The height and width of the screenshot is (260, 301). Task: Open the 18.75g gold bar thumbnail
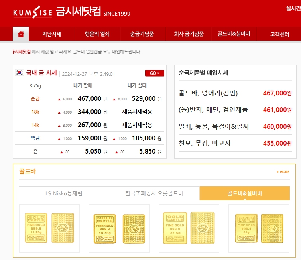[119, 228]
